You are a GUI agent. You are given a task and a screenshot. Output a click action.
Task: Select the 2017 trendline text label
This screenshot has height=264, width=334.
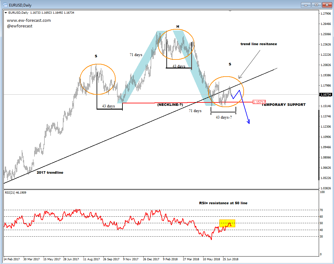[50, 172]
